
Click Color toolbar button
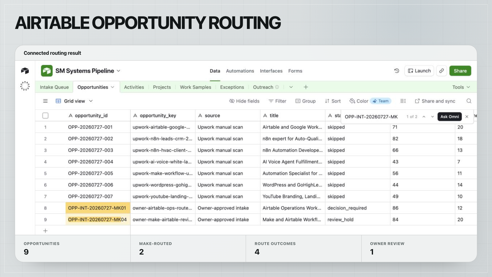(359, 101)
